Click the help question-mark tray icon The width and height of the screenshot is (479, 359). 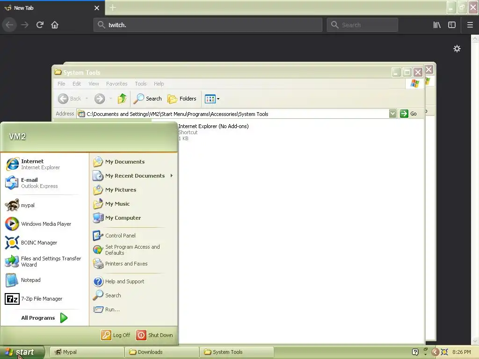click(415, 352)
